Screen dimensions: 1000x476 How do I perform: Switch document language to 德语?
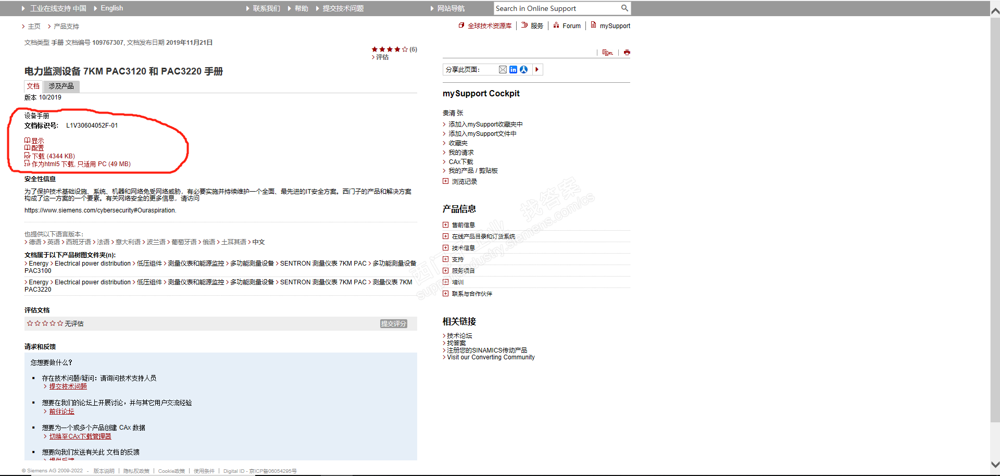[x=35, y=242]
